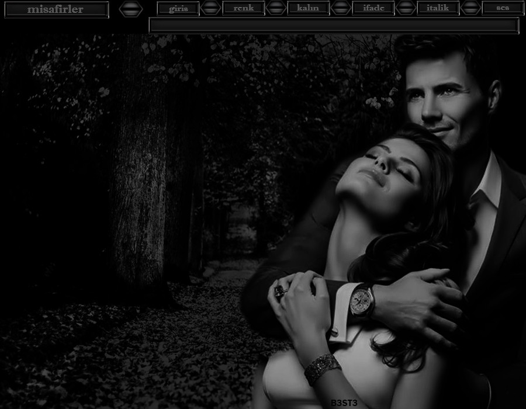This screenshot has height=409, width=526.
Task: Click hexagon icon between ifade and italik
Action: [406, 8]
